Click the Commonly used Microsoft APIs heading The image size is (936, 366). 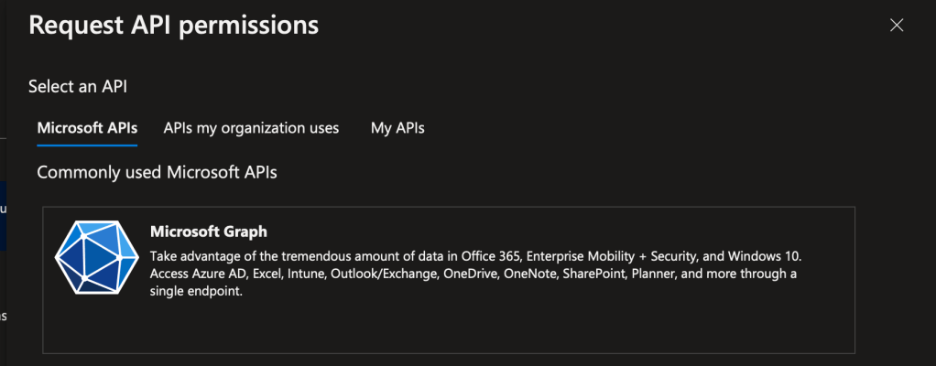(157, 172)
